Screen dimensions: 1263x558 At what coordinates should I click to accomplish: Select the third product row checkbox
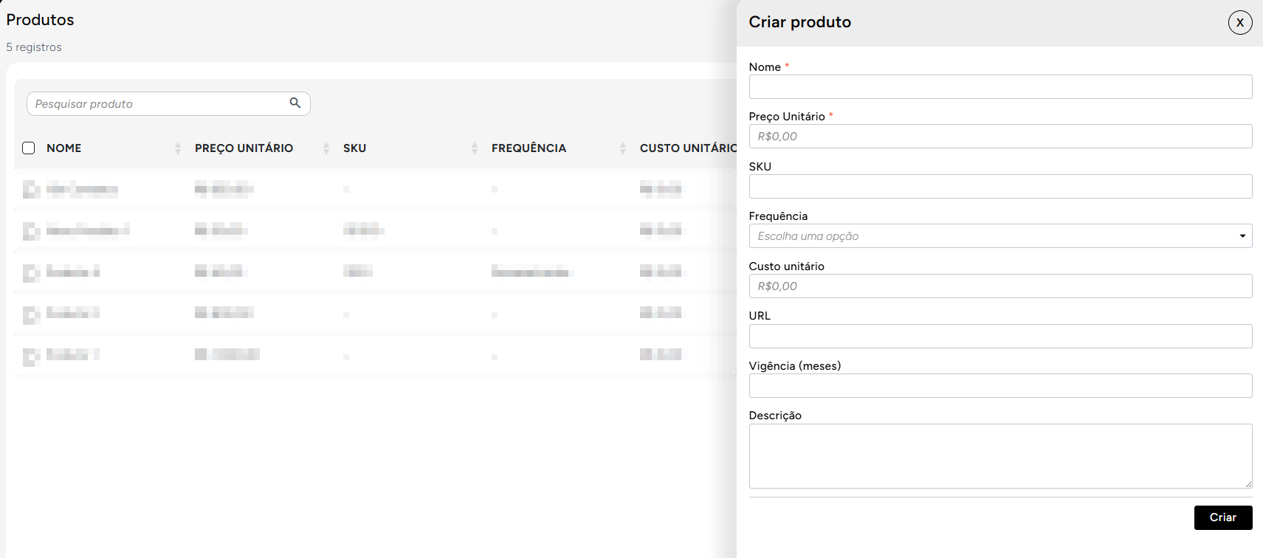30,273
